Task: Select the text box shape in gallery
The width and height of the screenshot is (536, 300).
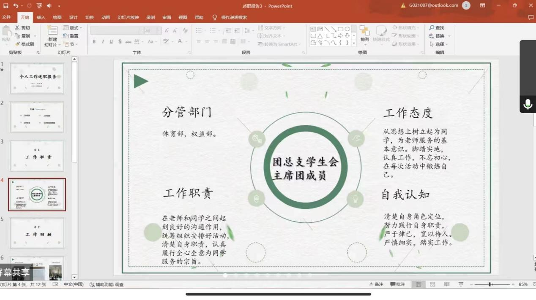Action: click(313, 29)
